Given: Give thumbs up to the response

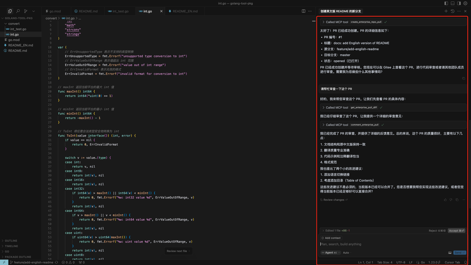Looking at the screenshot, I should (x=445, y=200).
